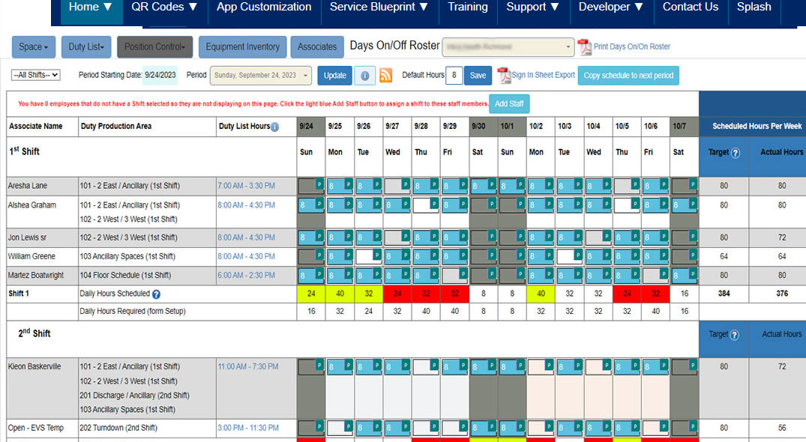Click the PDF icon beside Sign In Sheet Export
Screen dimensions: 806x442
pyautogui.click(x=504, y=75)
